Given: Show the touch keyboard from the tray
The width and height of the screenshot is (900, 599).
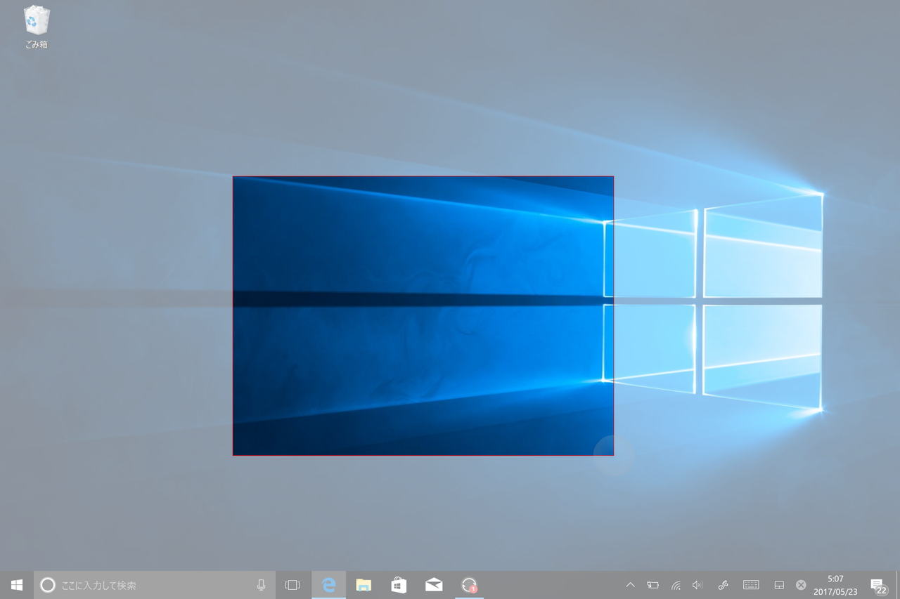Looking at the screenshot, I should (x=751, y=584).
